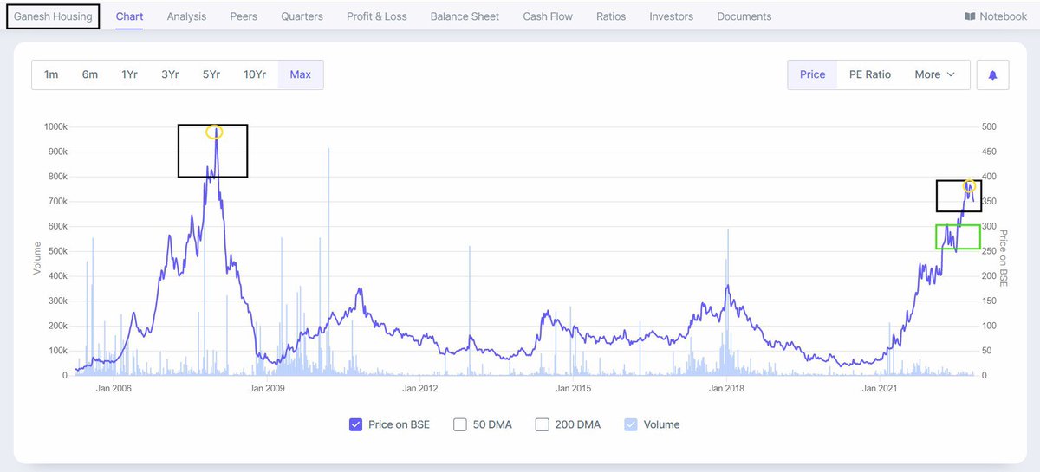This screenshot has width=1040, height=472.
Task: Open the Documents tab
Action: 744,16
